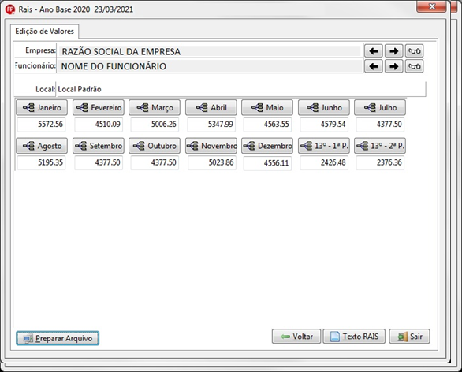Edit 13º first installment value 2426.48
The height and width of the screenshot is (372, 462).
point(324,162)
